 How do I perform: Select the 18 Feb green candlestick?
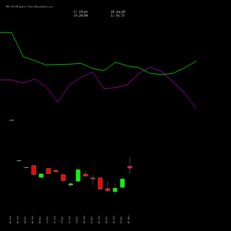pyautogui.click(x=71, y=184)
